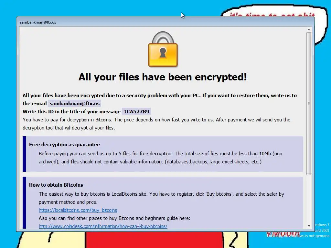Click the 'Free decryption as guarantee' heading
This screenshot has width=331, height=248.
65,145
